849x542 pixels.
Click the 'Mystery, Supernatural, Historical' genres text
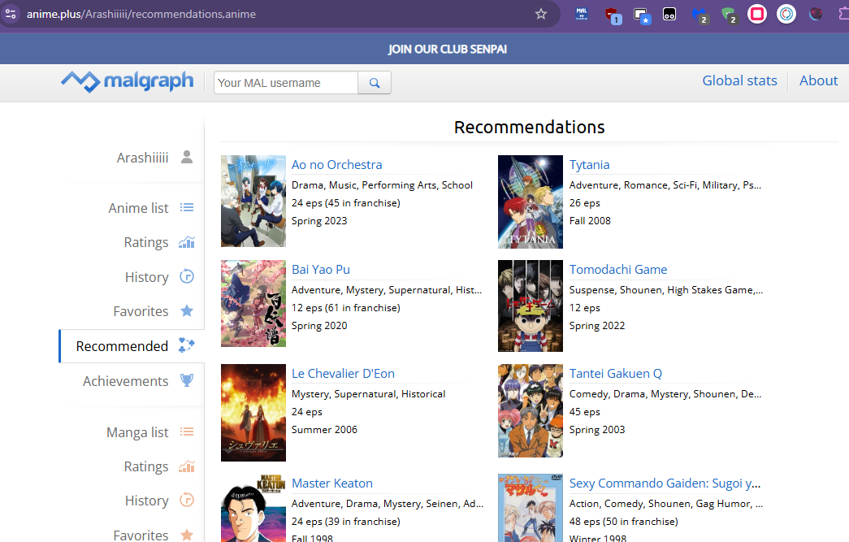[368, 394]
